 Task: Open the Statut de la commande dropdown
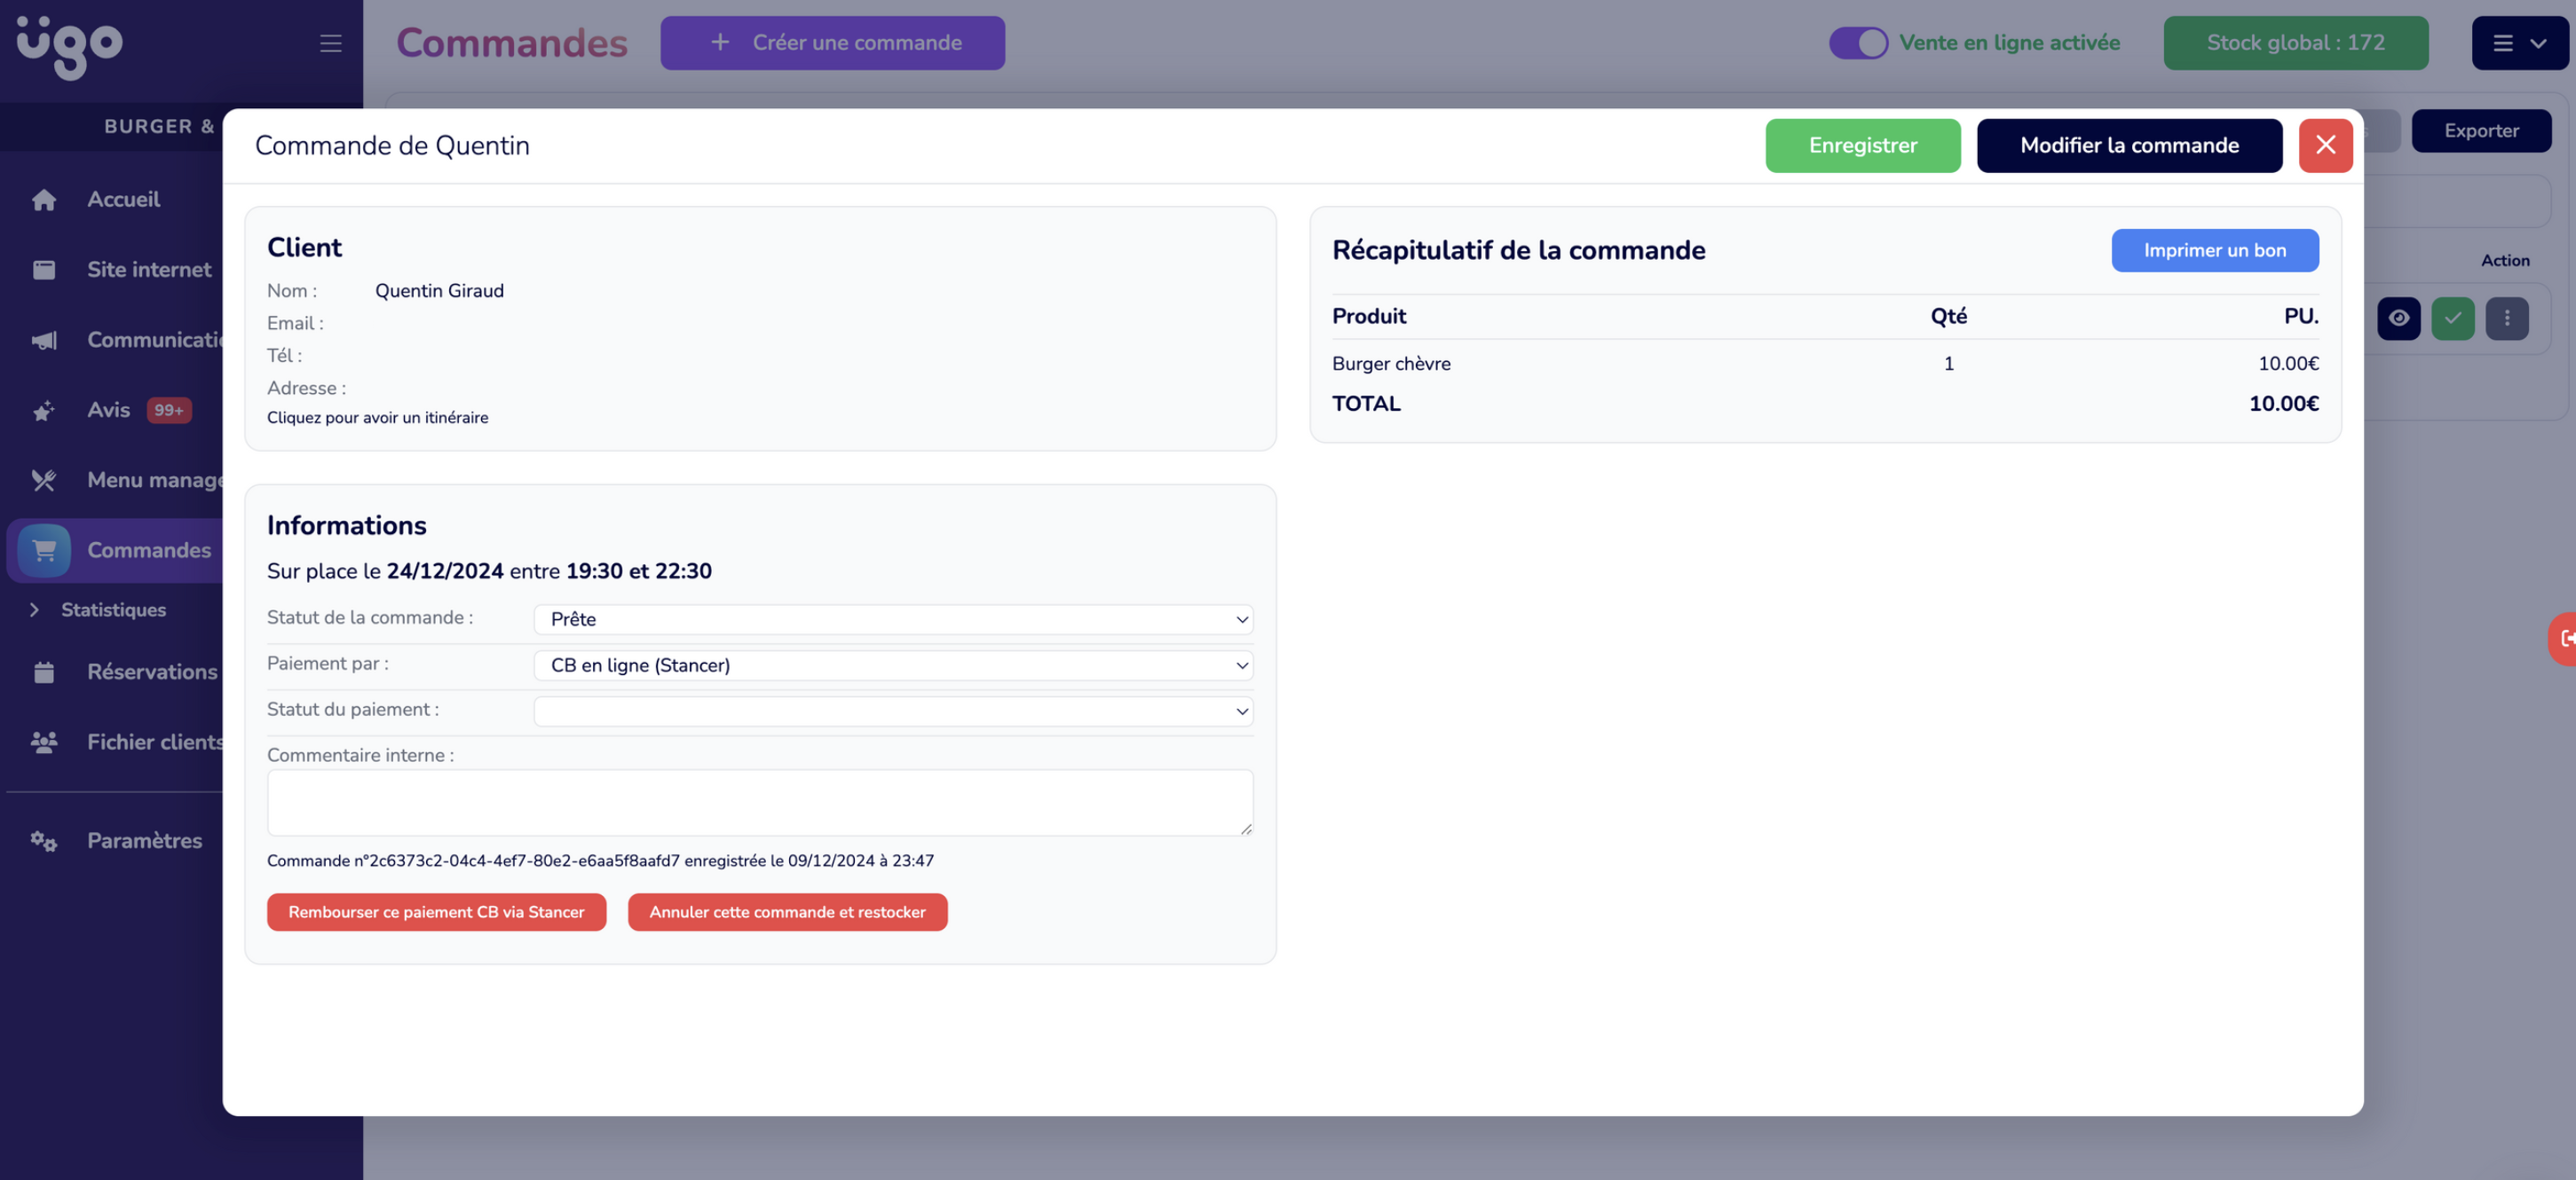click(893, 619)
